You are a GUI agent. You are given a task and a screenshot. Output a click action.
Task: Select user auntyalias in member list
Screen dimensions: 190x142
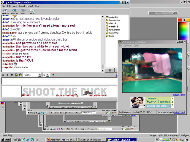pos(113,17)
